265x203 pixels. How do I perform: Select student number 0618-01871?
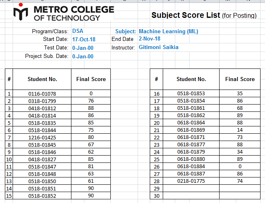191,137
